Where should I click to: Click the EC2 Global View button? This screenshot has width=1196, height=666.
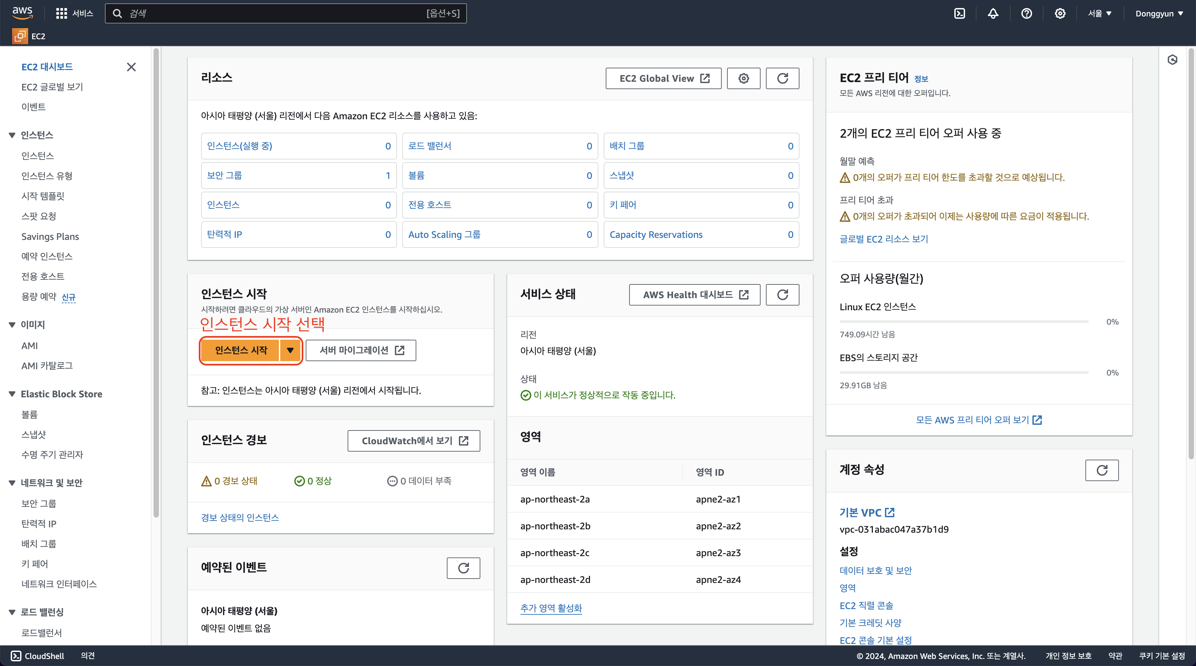663,78
